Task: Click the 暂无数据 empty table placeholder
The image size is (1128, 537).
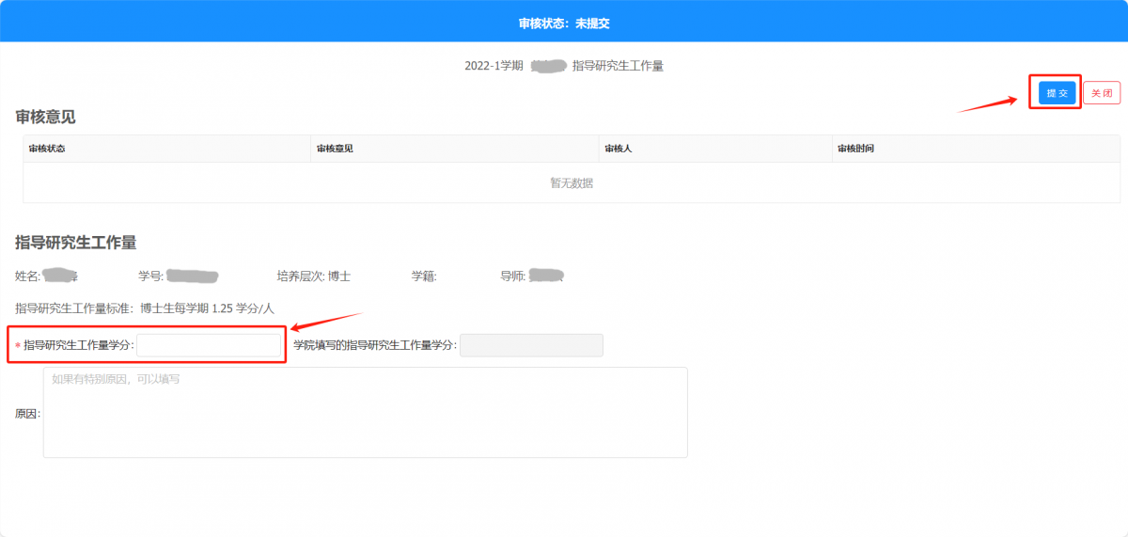Action: 572,183
